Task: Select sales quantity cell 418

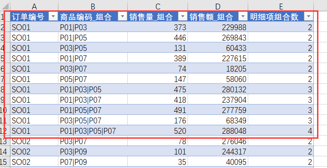Action: [158, 100]
